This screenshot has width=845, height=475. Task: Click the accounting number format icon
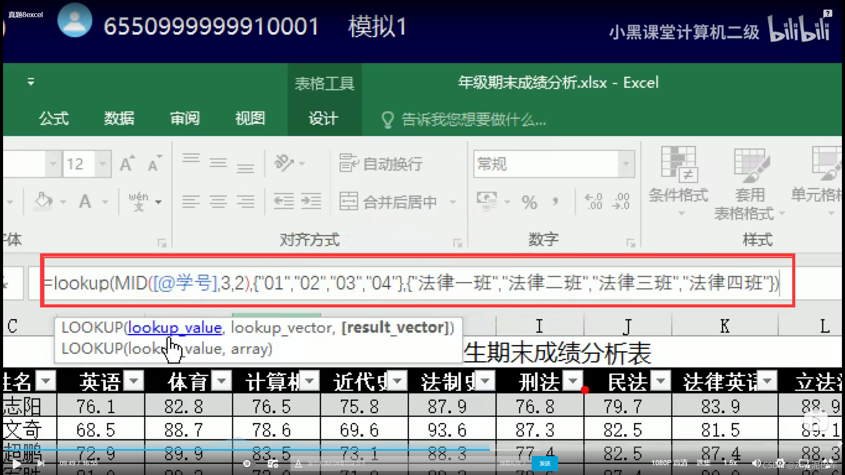point(487,201)
